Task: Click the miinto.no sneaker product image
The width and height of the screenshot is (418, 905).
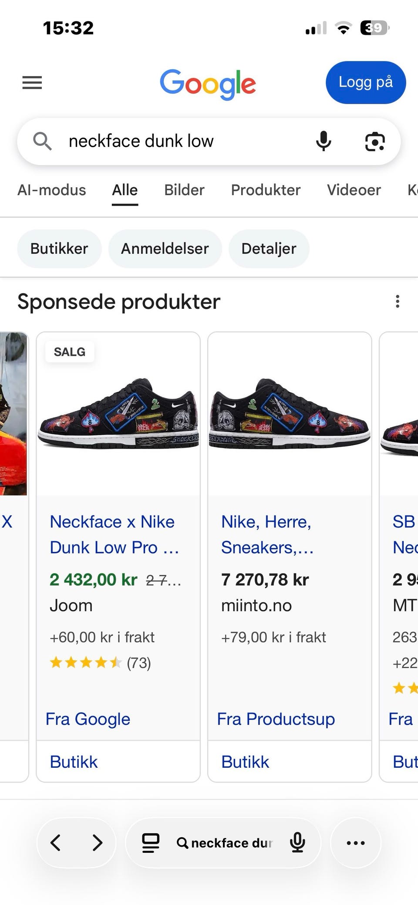Action: click(290, 414)
